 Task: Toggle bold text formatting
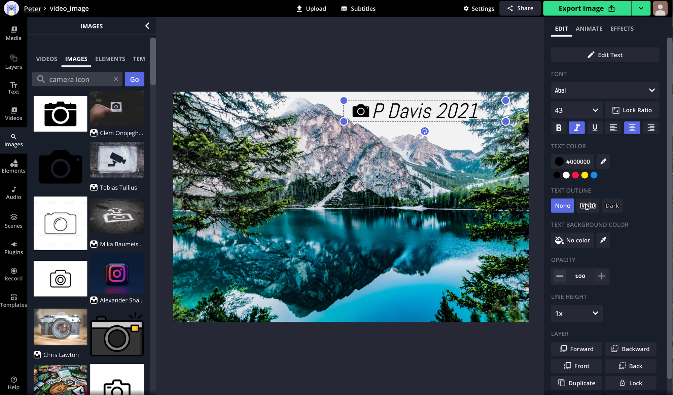[x=559, y=128]
